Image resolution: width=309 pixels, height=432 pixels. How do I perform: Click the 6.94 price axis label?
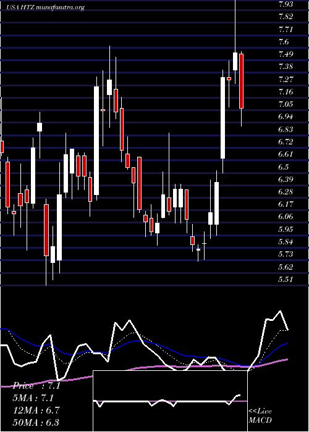click(x=286, y=117)
